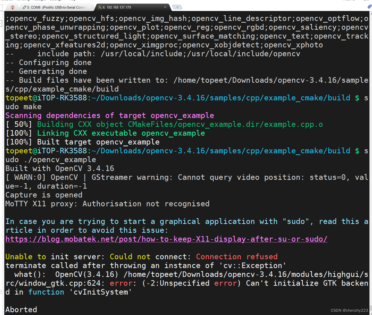Open a new tab with the plus button
The image size is (372, 315).
(x=177, y=7)
